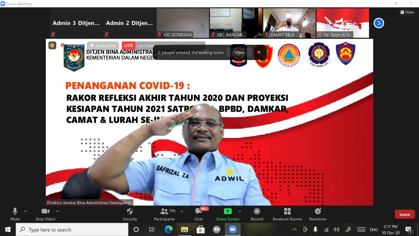Open Microsoft Store from taskbar
Viewport: 419px width, 236px height.
[x=201, y=229]
